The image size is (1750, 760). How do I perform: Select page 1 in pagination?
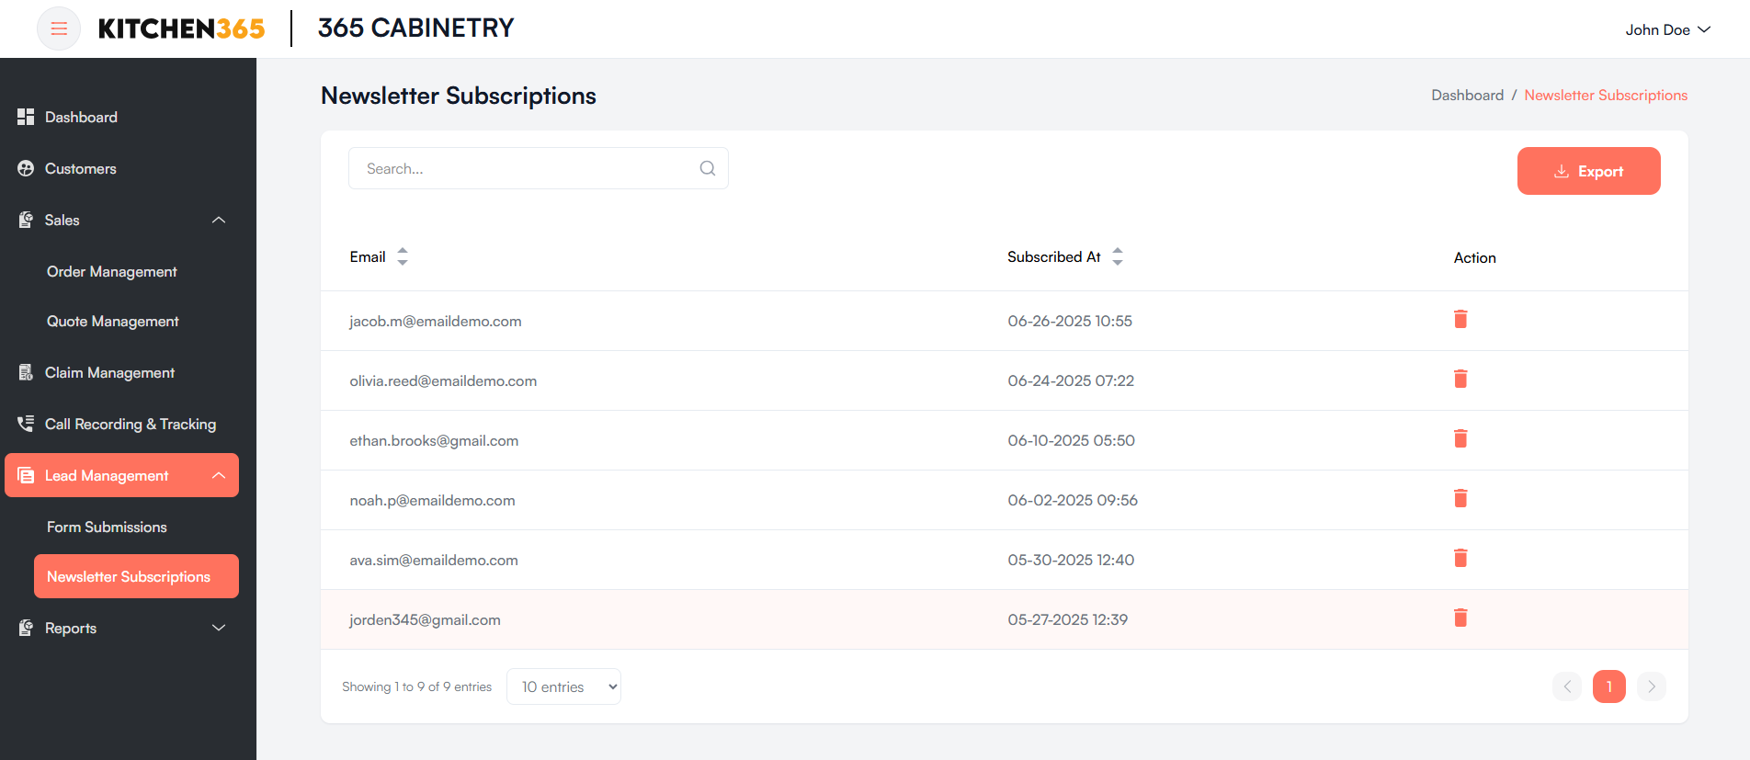[x=1609, y=686]
